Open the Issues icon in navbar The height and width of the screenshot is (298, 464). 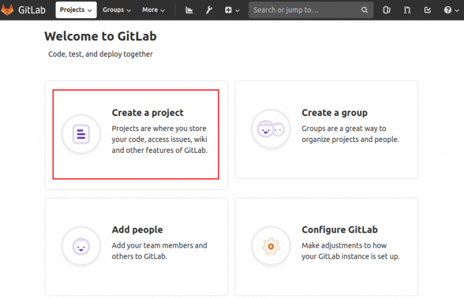coord(387,10)
